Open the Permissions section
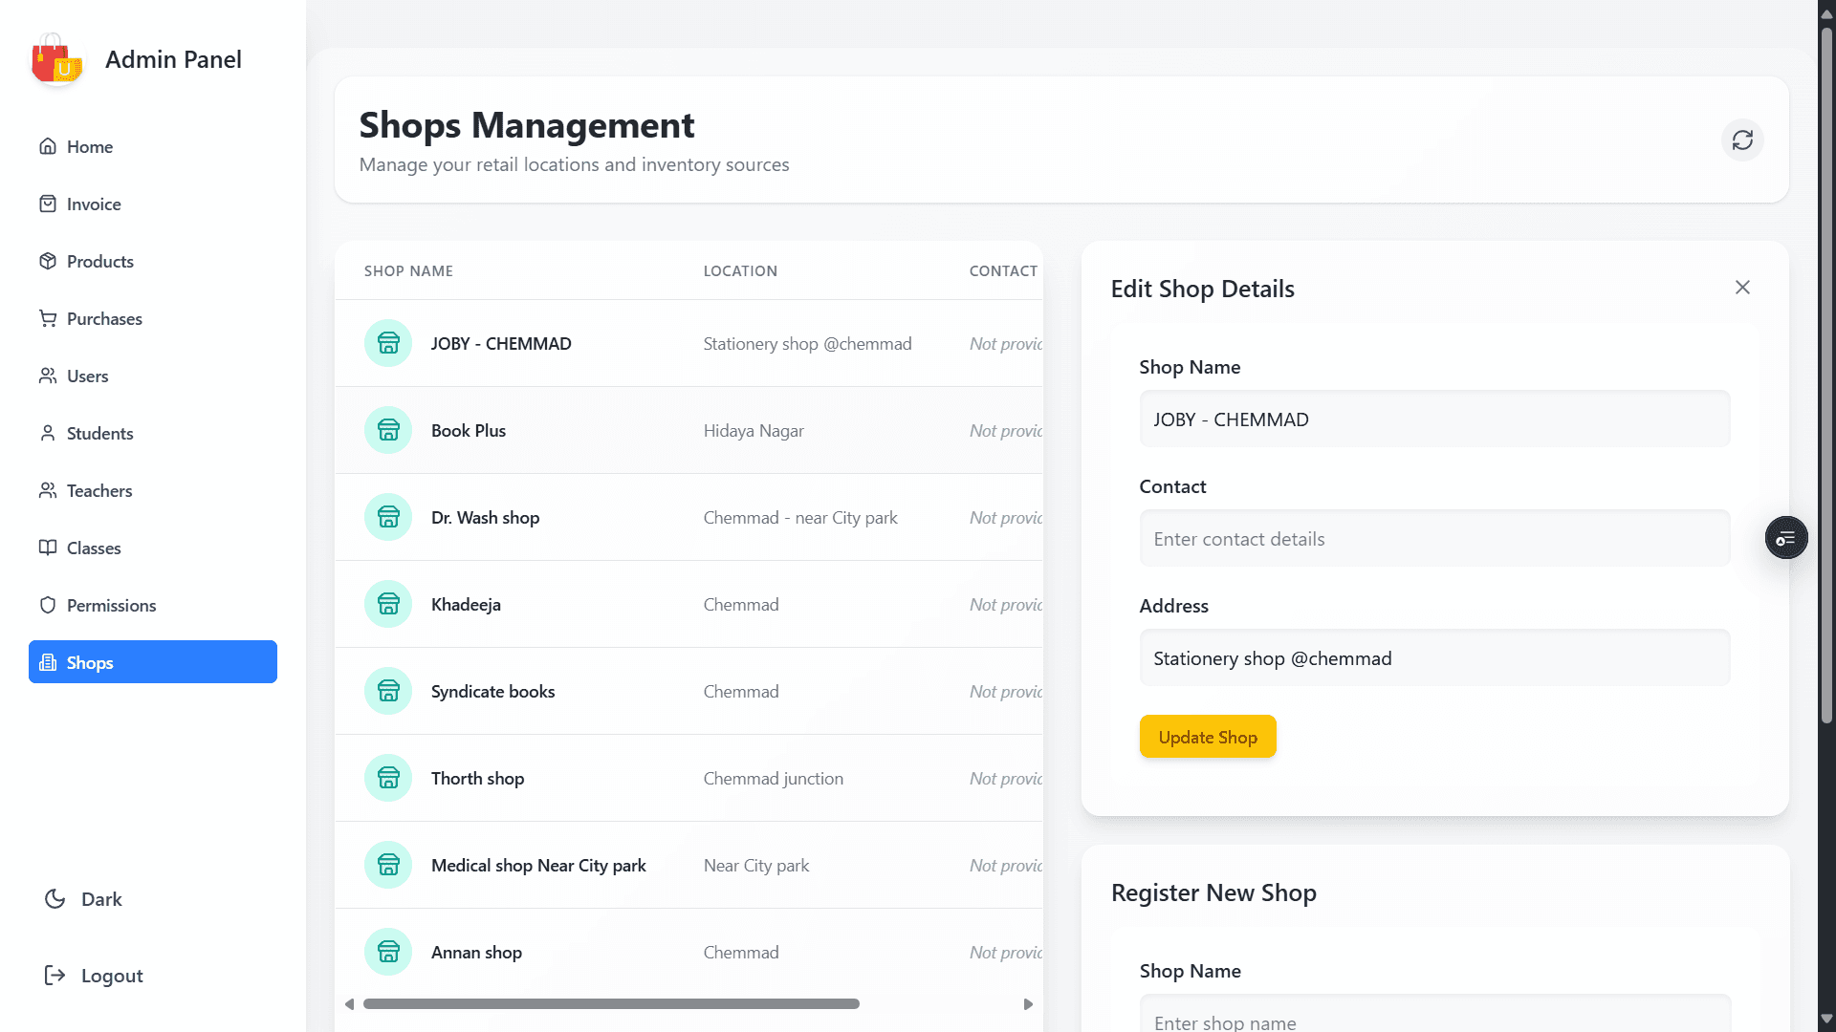Screen dimensions: 1836x1032 pyautogui.click(x=153, y=605)
